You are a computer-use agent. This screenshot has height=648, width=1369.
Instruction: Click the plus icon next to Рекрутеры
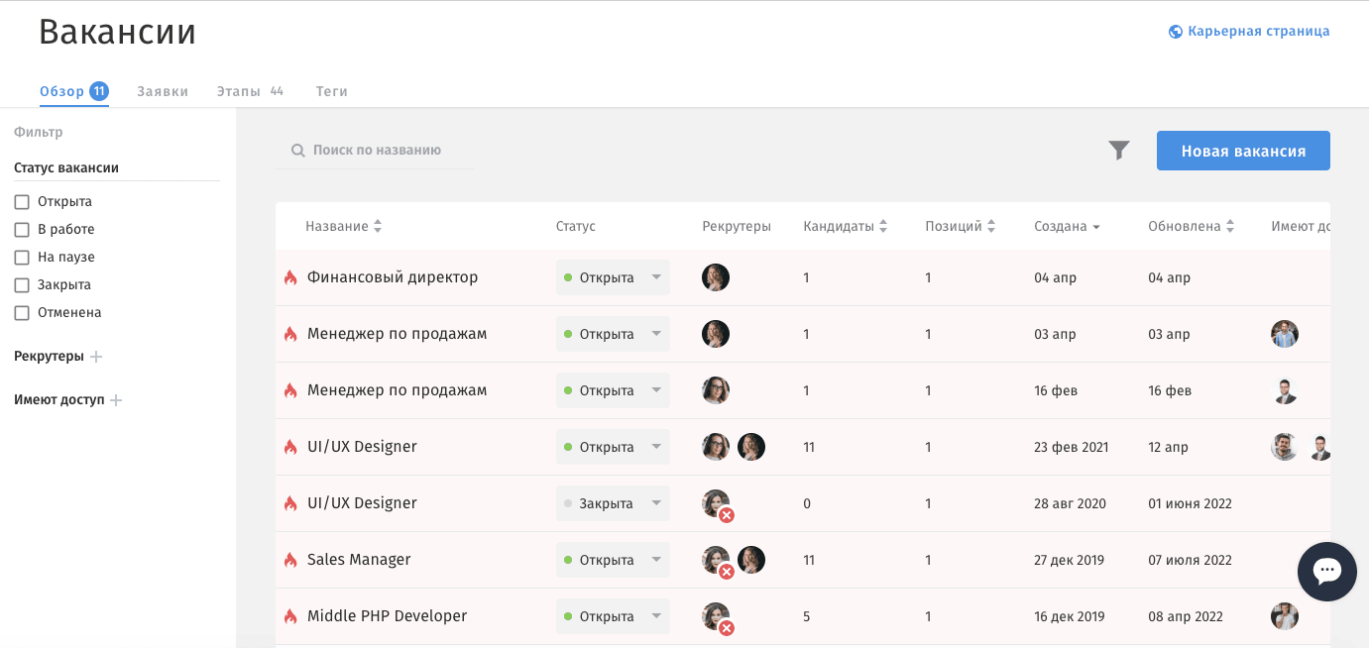[x=96, y=357]
